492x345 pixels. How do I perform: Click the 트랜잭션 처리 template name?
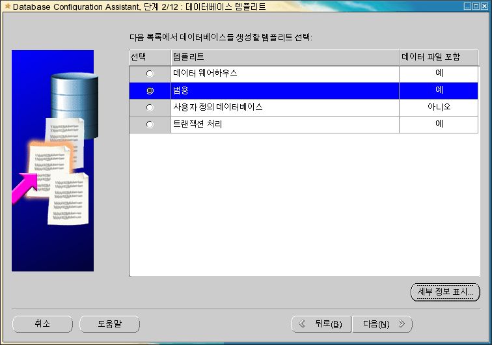point(198,124)
